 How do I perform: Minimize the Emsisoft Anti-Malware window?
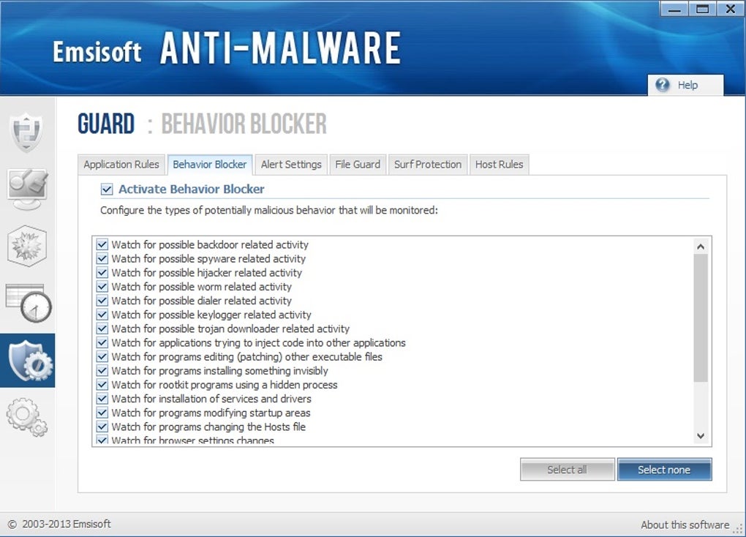[x=674, y=9]
